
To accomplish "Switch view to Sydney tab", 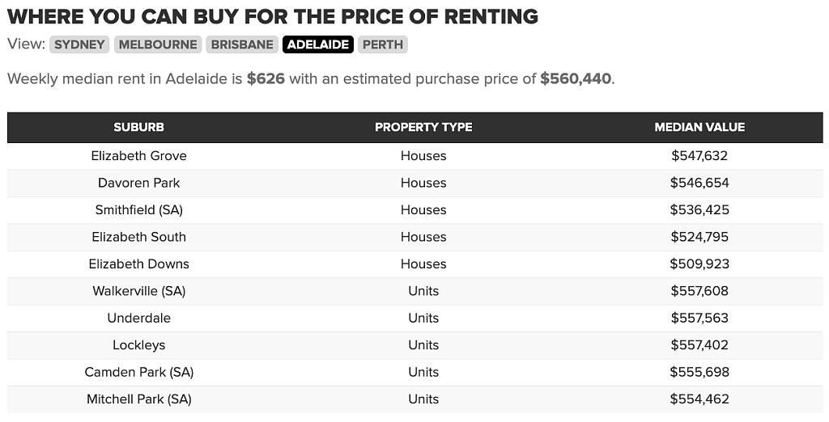I will pyautogui.click(x=79, y=44).
